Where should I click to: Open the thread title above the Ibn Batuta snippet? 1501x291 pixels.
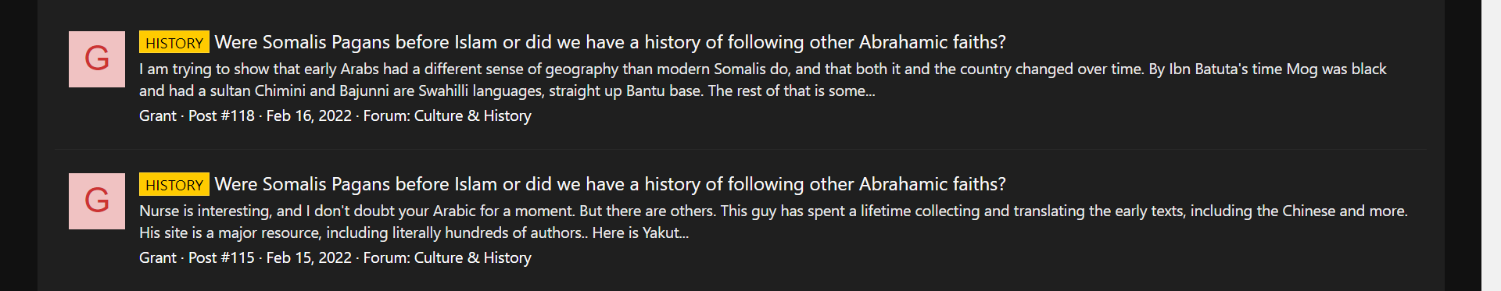tap(611, 42)
